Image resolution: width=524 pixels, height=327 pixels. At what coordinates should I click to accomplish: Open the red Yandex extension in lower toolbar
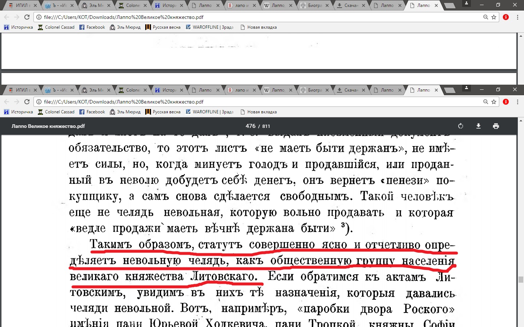506,102
